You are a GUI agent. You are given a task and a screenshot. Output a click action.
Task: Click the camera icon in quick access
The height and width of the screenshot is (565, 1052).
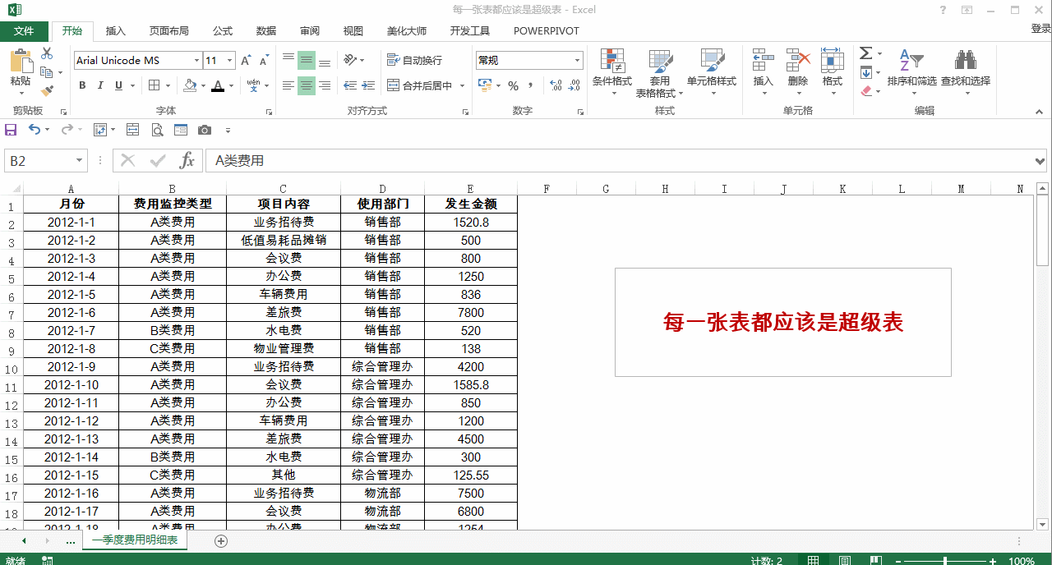click(205, 130)
